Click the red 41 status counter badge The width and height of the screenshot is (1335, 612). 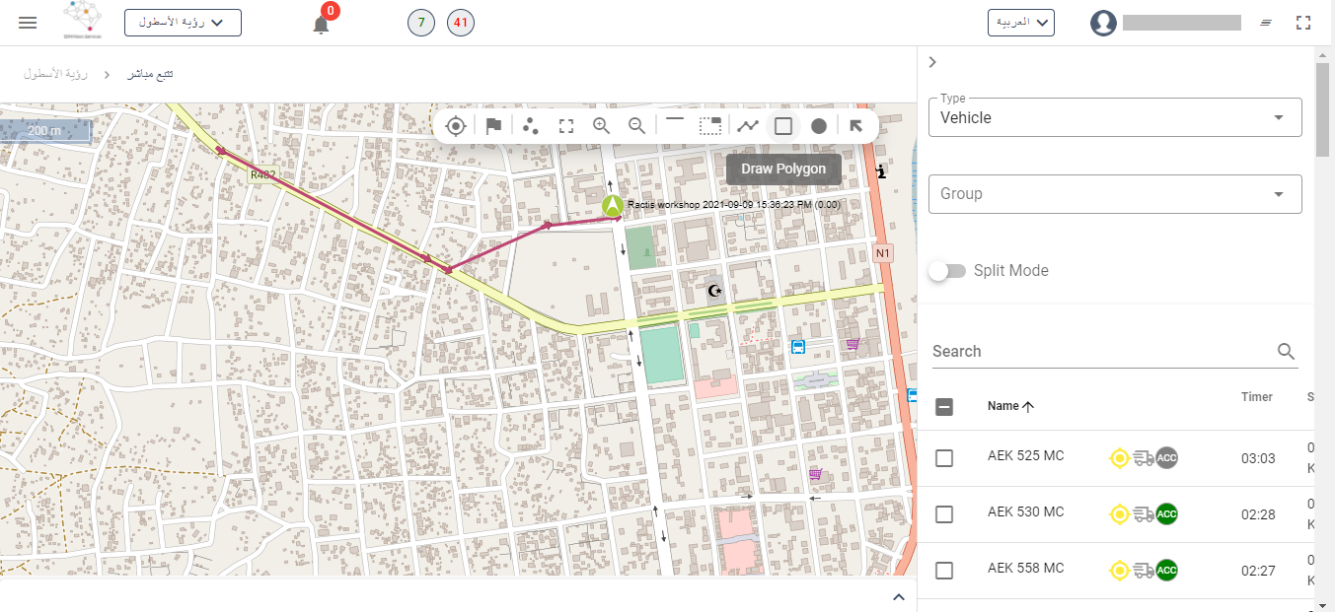point(461,23)
